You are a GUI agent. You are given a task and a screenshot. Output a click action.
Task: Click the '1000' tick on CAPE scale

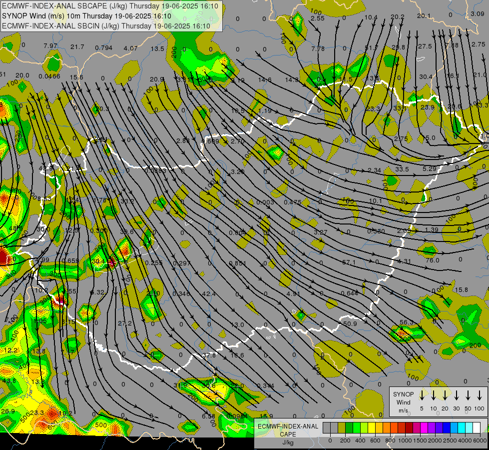point(405,440)
